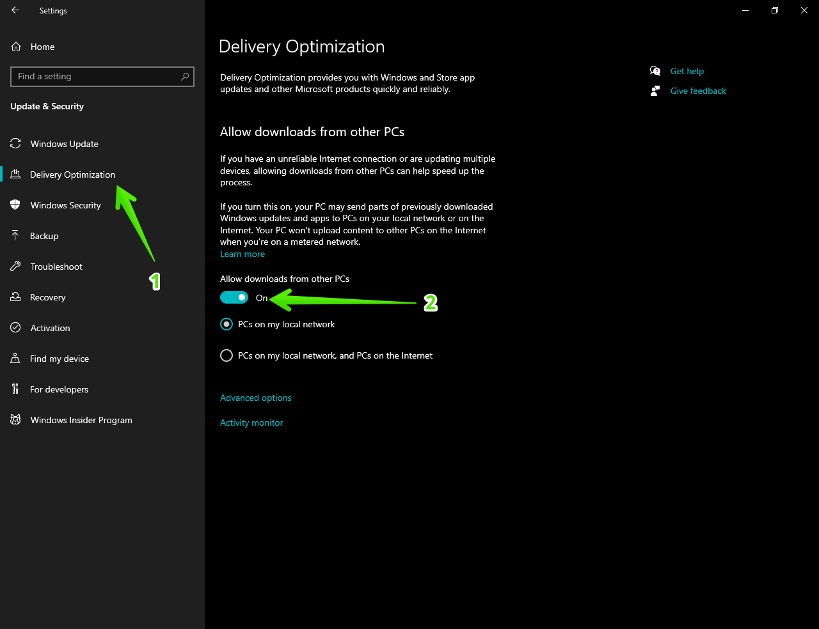This screenshot has height=629, width=819.
Task: Open Windows Update settings page
Action: [x=65, y=144]
